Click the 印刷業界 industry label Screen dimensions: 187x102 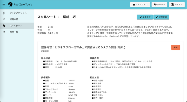(x=45, y=51)
